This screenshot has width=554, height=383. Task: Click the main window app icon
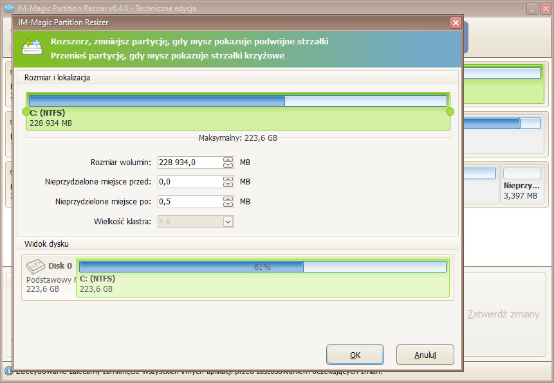(x=9, y=8)
